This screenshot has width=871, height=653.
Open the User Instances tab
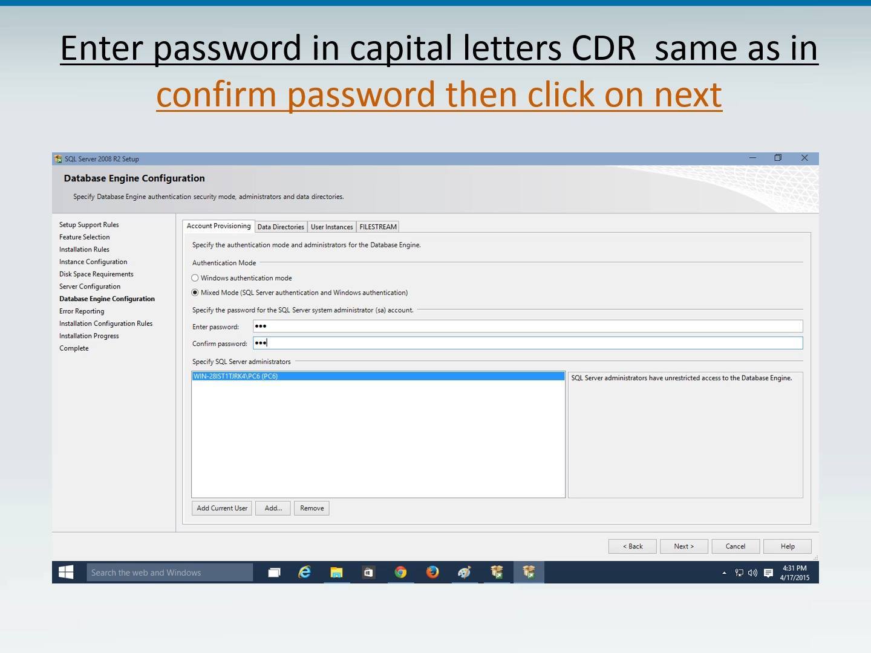(x=331, y=227)
